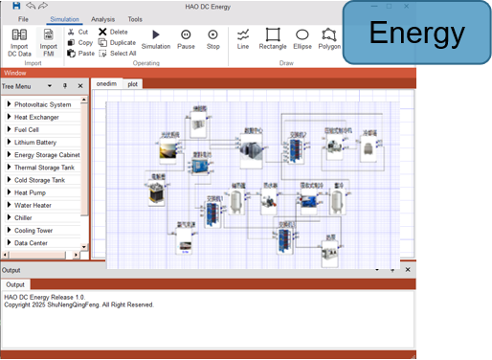Click the Select All icon
This screenshot has width=492, height=360.
pyautogui.click(x=102, y=54)
